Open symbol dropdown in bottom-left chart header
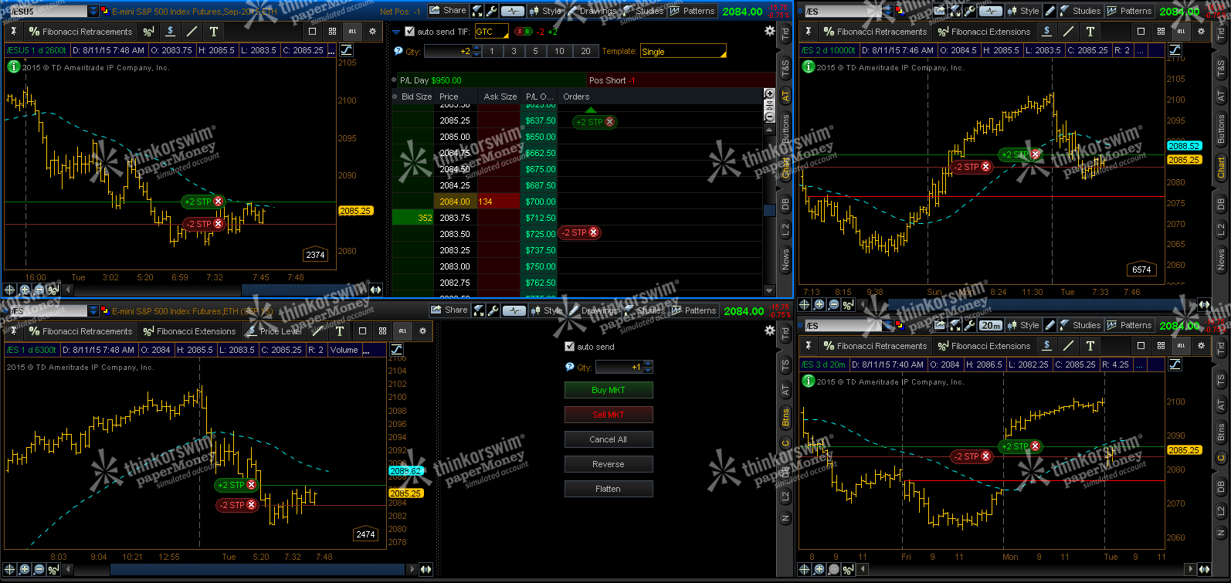Viewport: 1231px width, 583px height. click(x=93, y=311)
